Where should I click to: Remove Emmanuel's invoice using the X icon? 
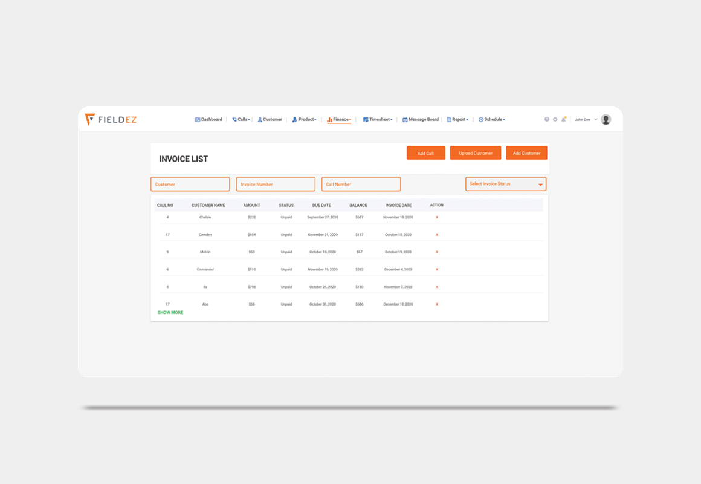(x=437, y=270)
